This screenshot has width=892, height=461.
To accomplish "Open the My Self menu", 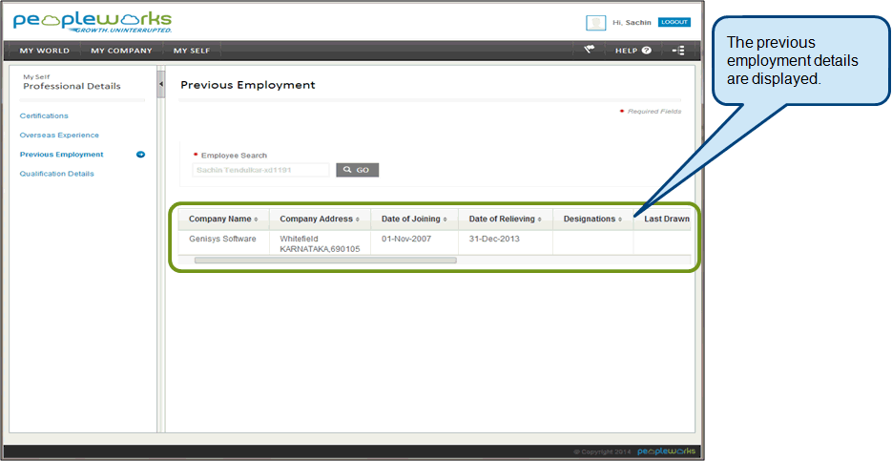I will [x=192, y=51].
